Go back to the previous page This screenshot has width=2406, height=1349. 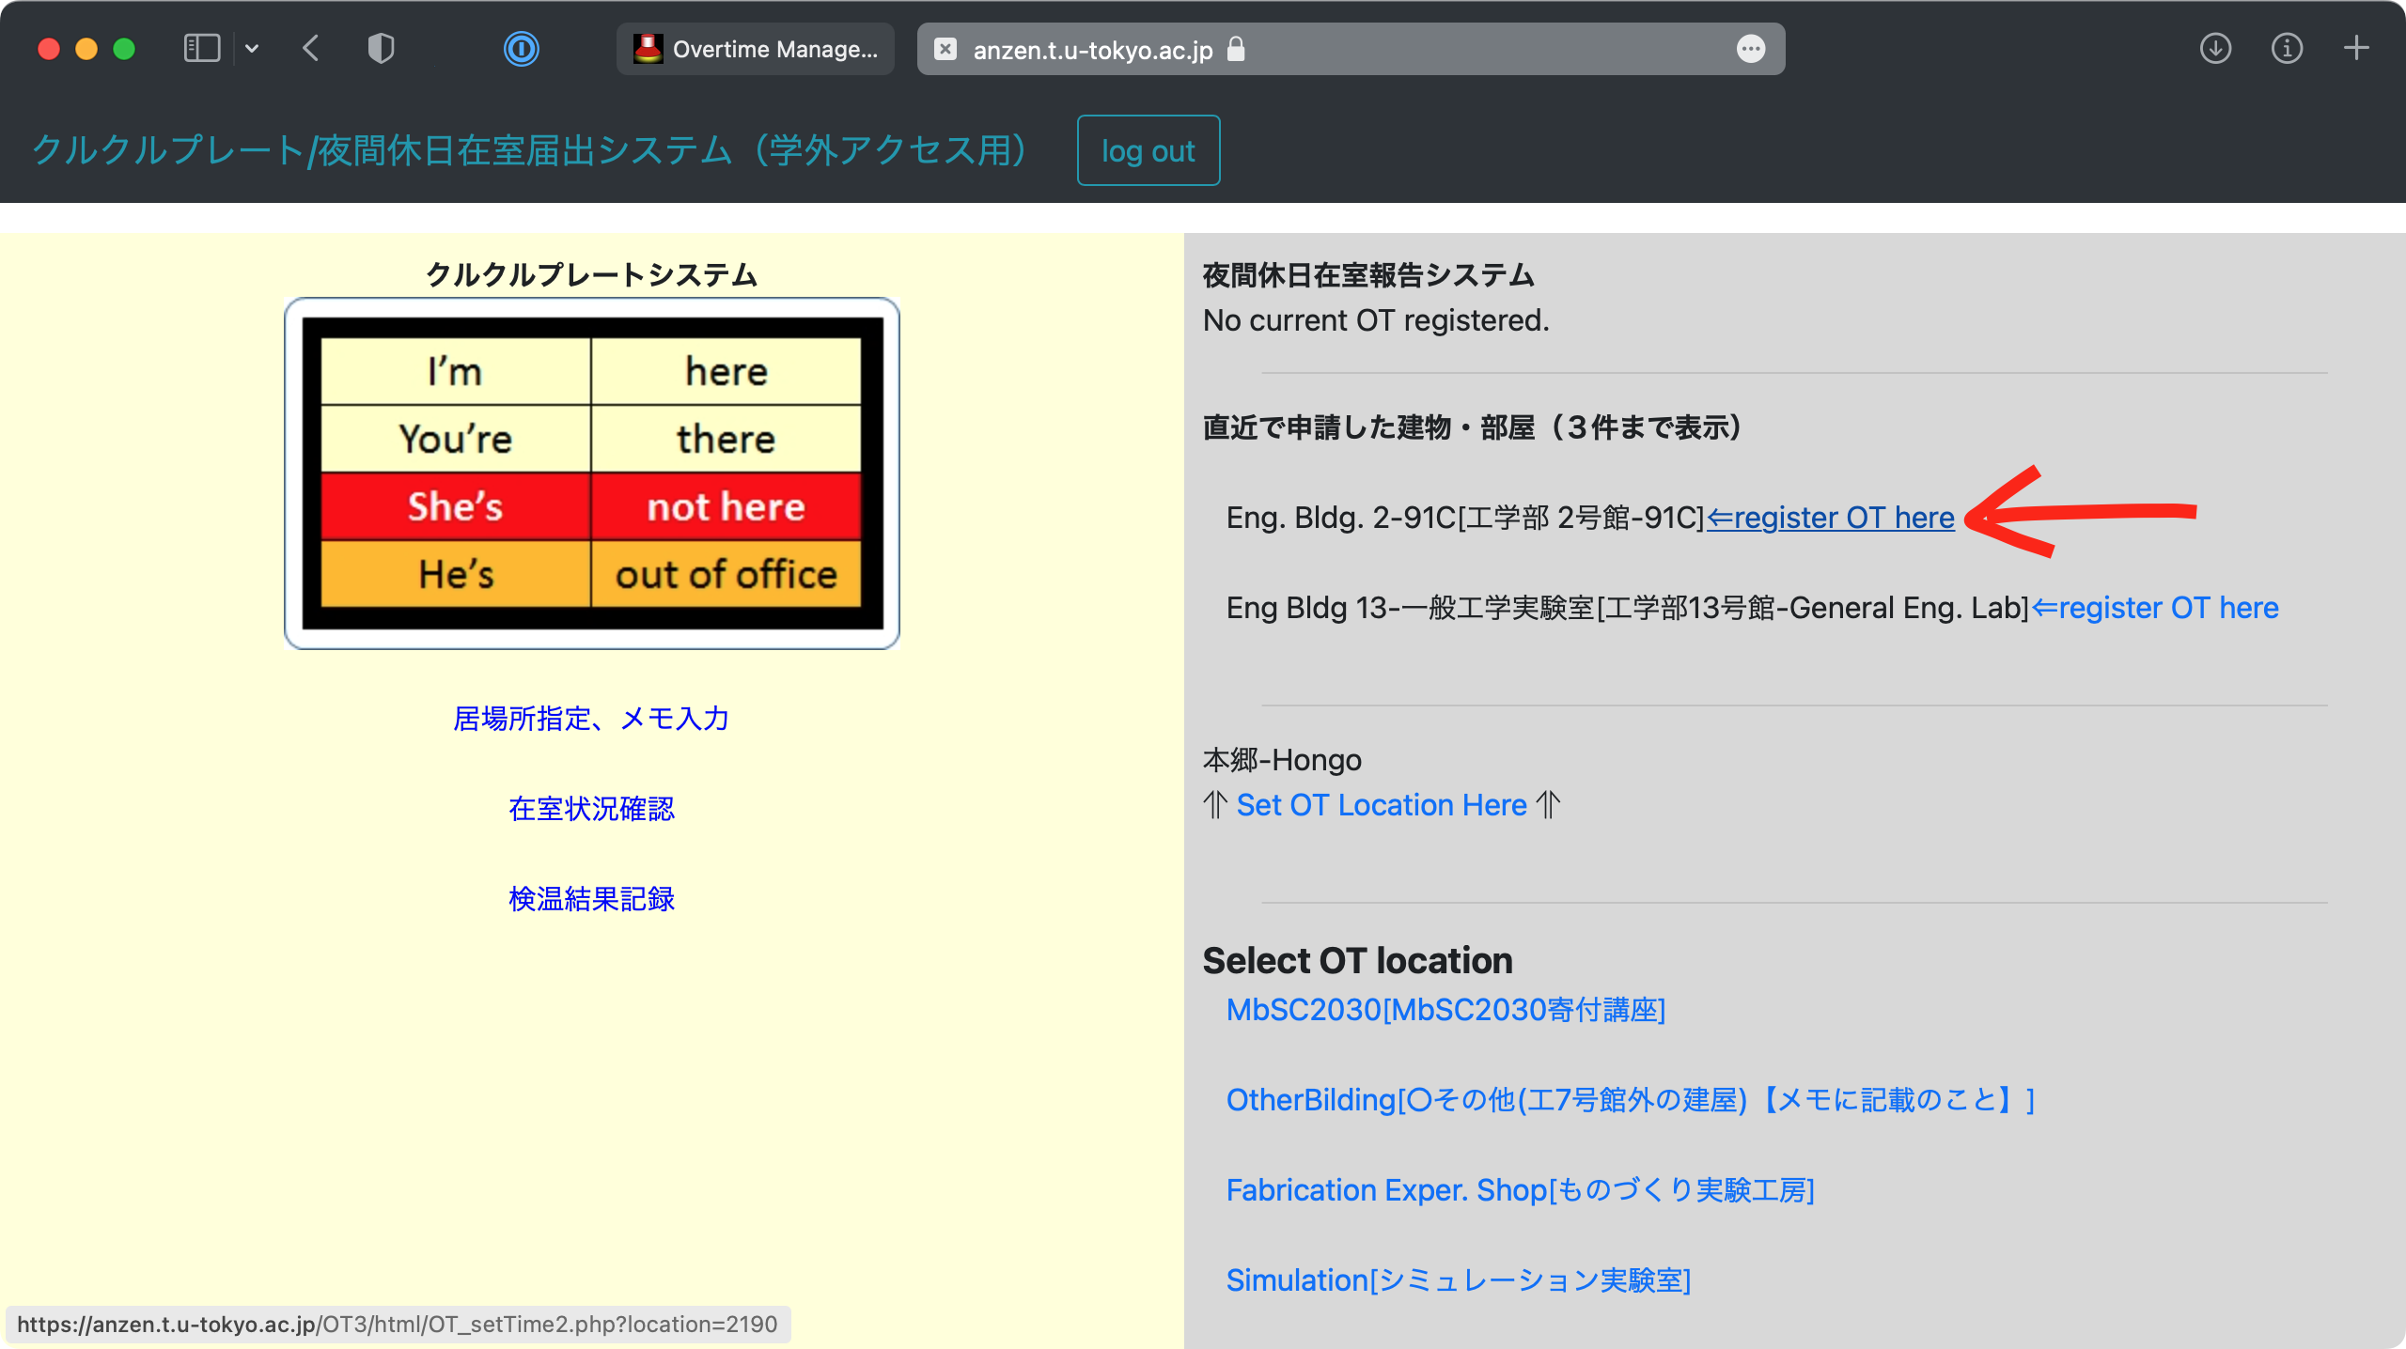coord(310,49)
